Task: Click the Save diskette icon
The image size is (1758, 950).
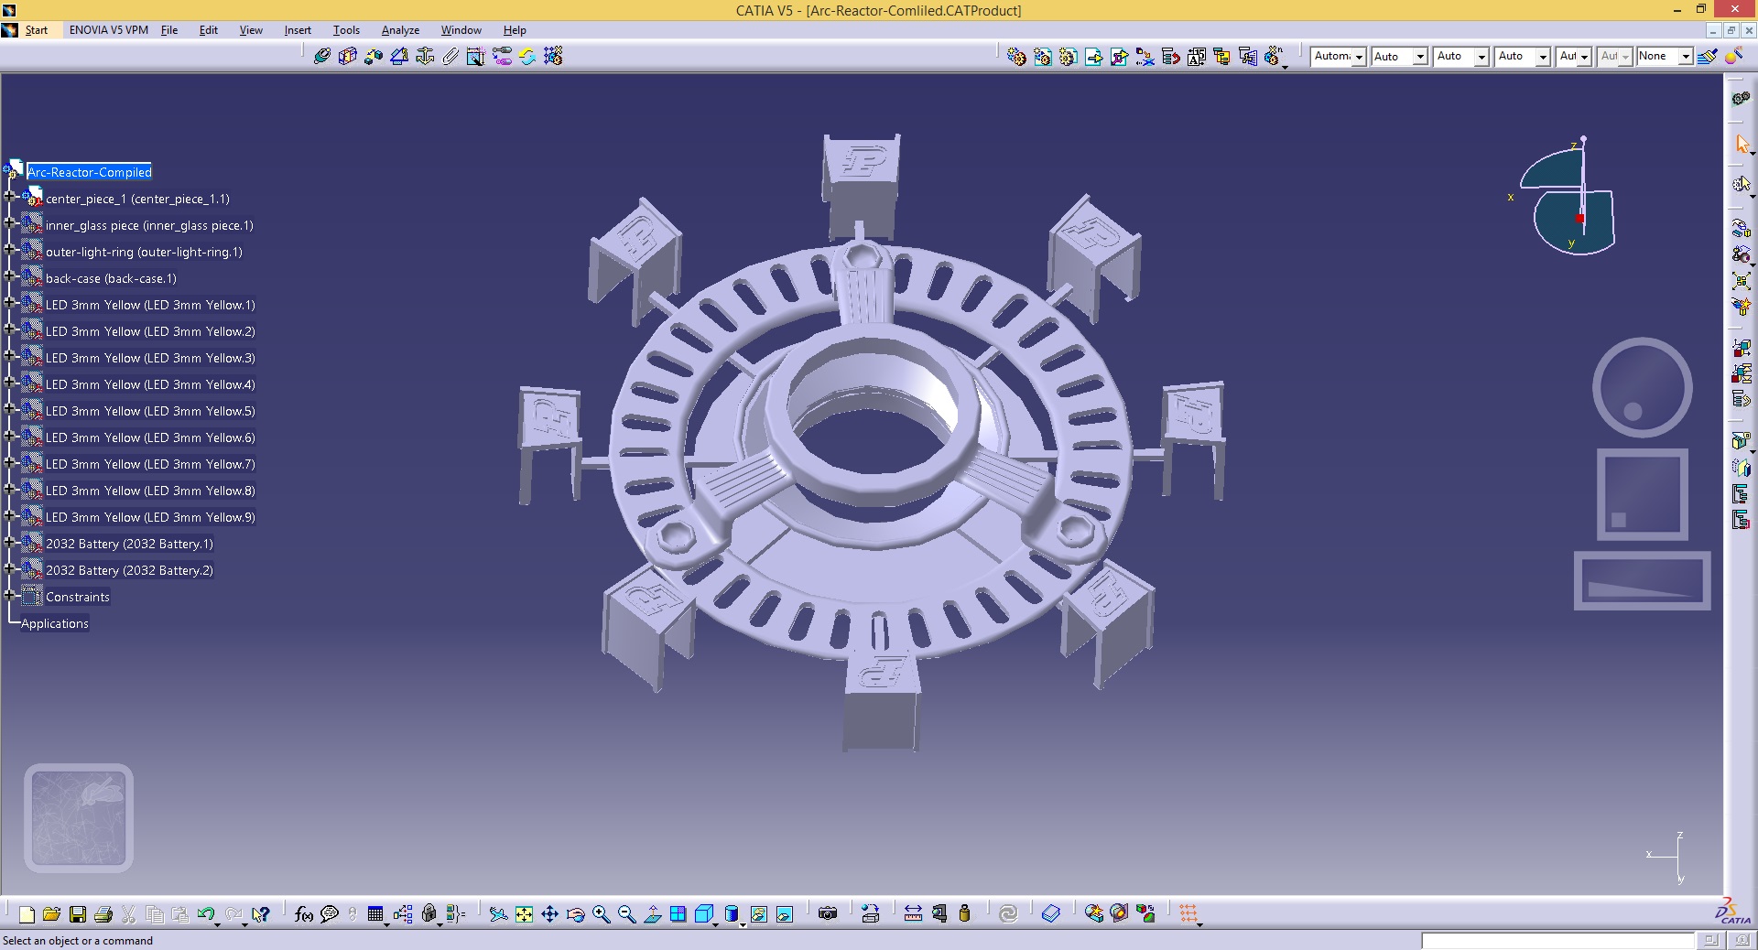Action: (x=78, y=913)
